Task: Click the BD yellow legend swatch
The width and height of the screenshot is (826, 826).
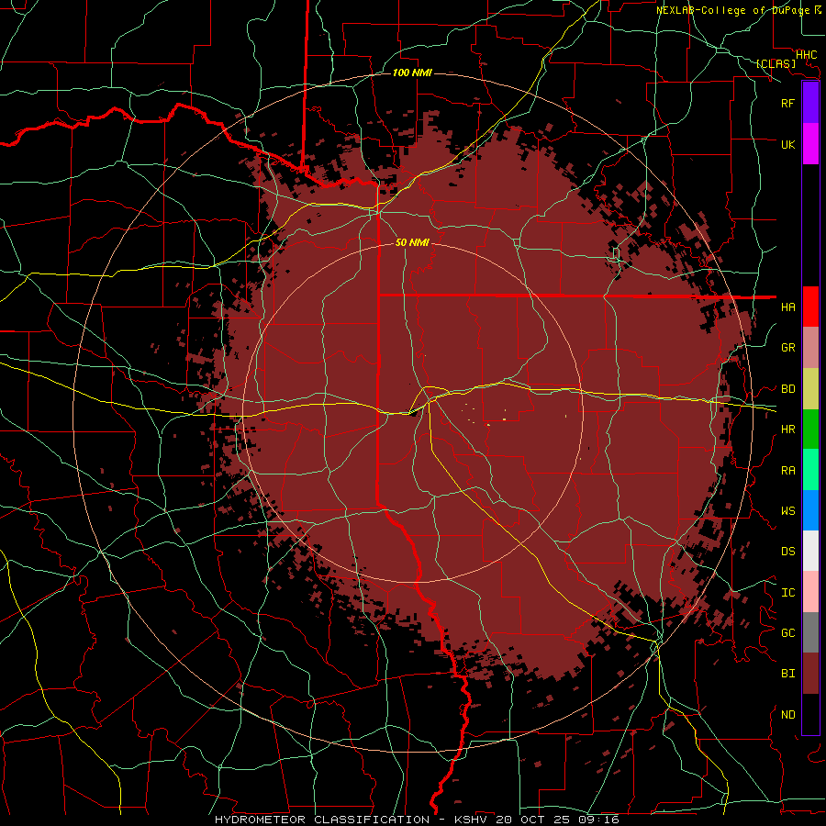Action: click(810, 388)
